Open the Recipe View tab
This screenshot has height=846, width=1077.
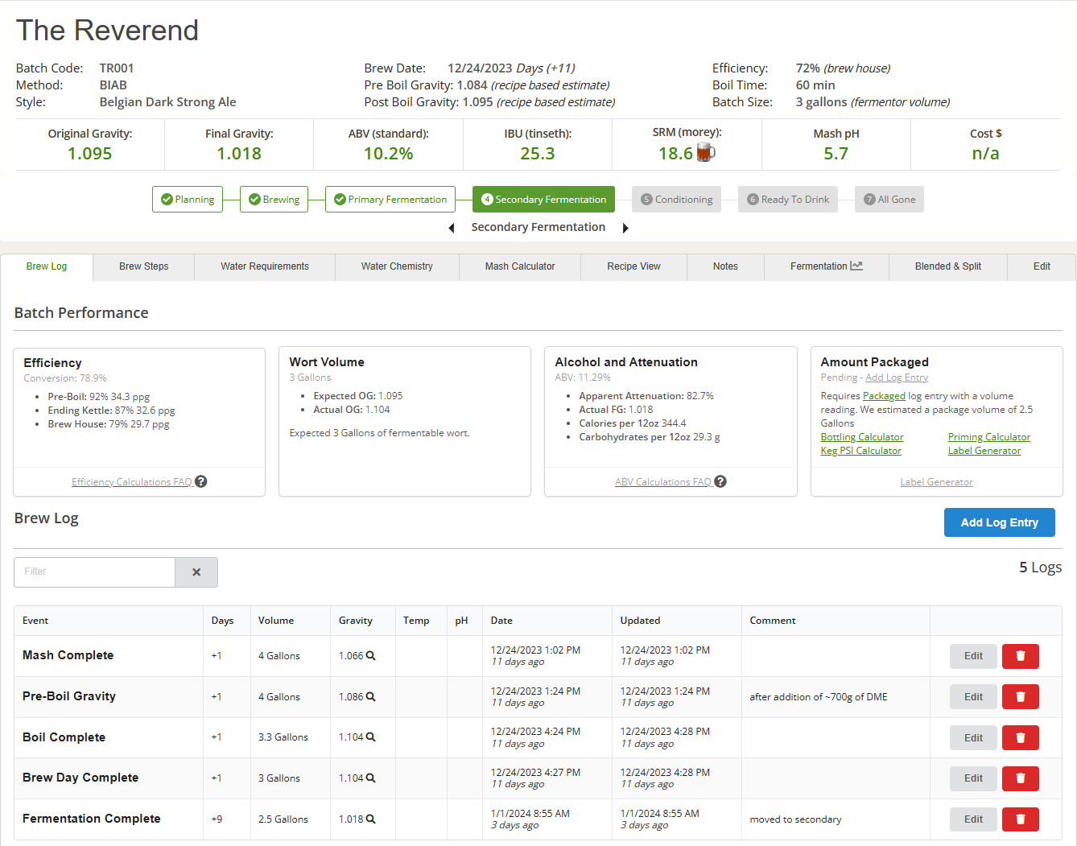pos(634,266)
